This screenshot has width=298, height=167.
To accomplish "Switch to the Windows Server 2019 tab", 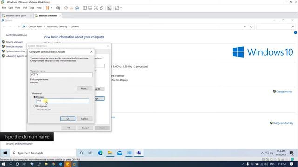I will click(x=15, y=16).
